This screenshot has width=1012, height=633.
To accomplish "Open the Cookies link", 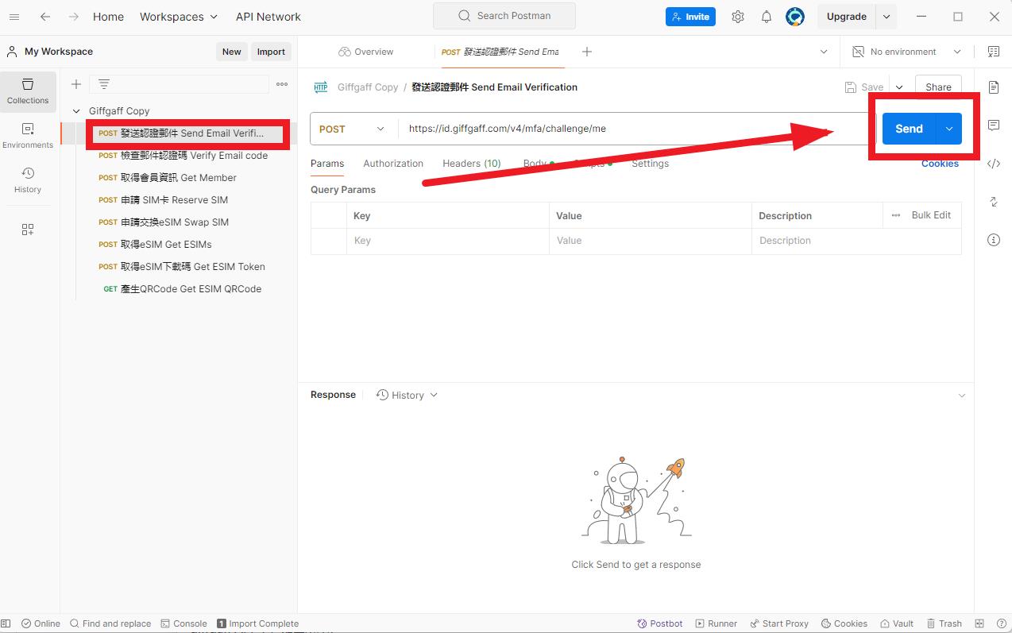I will tap(940, 164).
